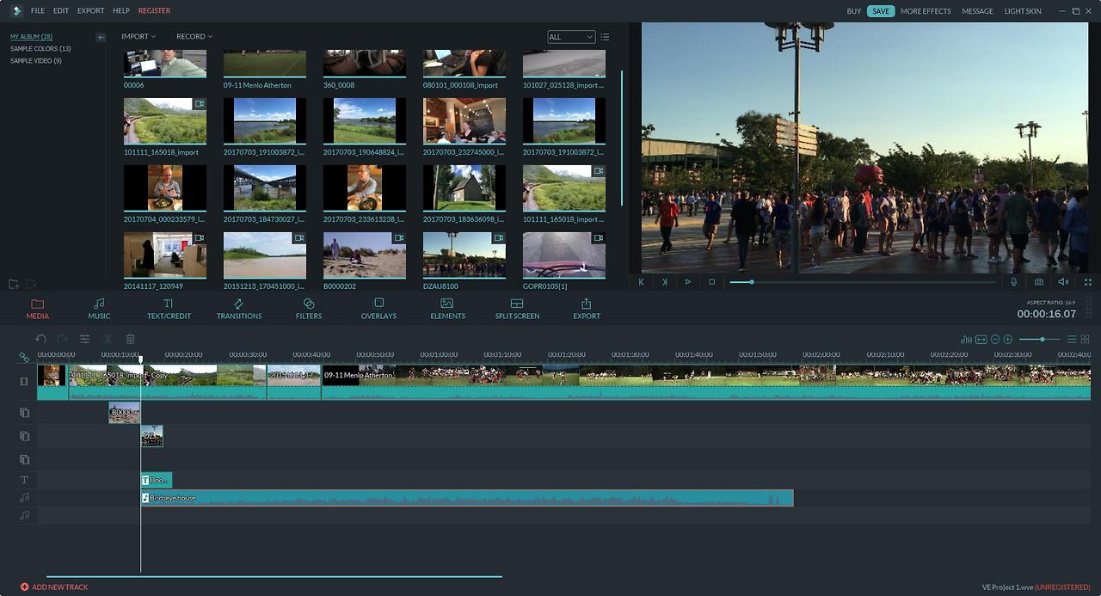Click the Save button
This screenshot has width=1101, height=596.
[881, 11]
